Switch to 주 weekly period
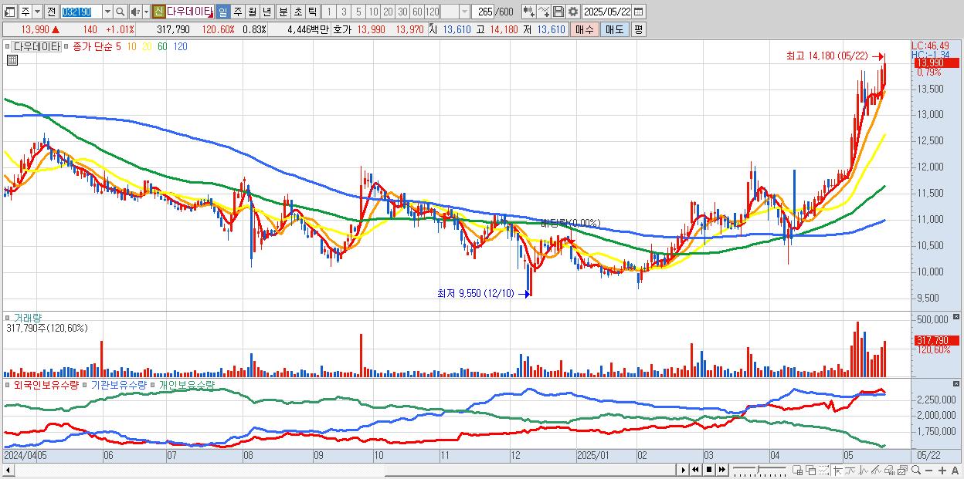Image resolution: width=964 pixels, height=479 pixels. [x=237, y=12]
